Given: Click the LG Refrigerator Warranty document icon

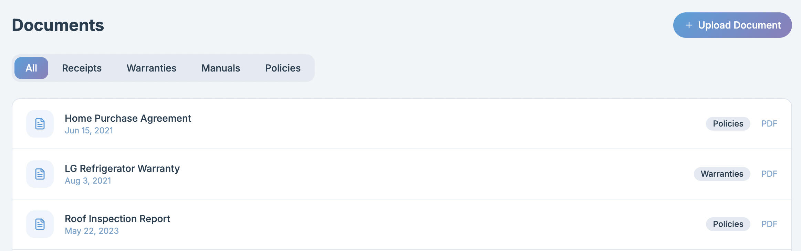Looking at the screenshot, I should pyautogui.click(x=40, y=174).
